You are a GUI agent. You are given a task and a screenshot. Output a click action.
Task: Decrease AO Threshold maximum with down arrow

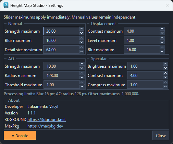[x=82, y=87]
